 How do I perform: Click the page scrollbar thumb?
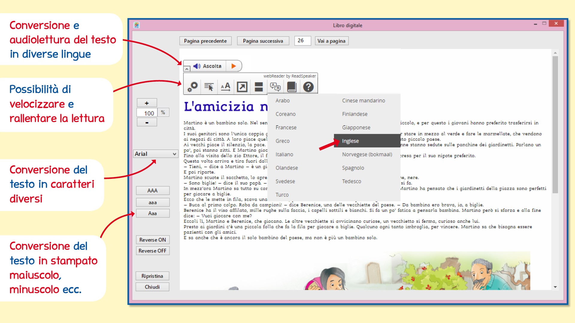coord(555,125)
